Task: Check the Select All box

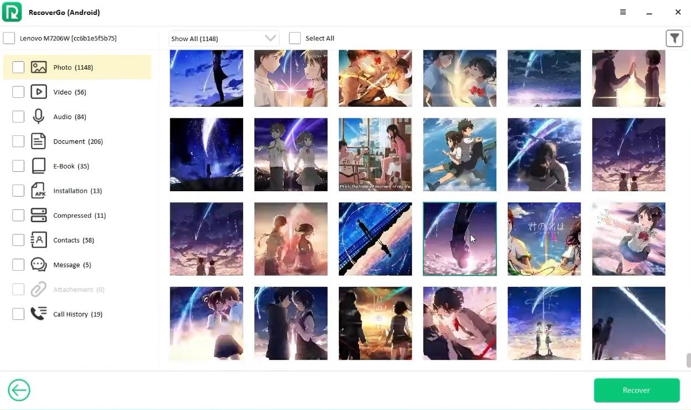Action: click(x=295, y=38)
